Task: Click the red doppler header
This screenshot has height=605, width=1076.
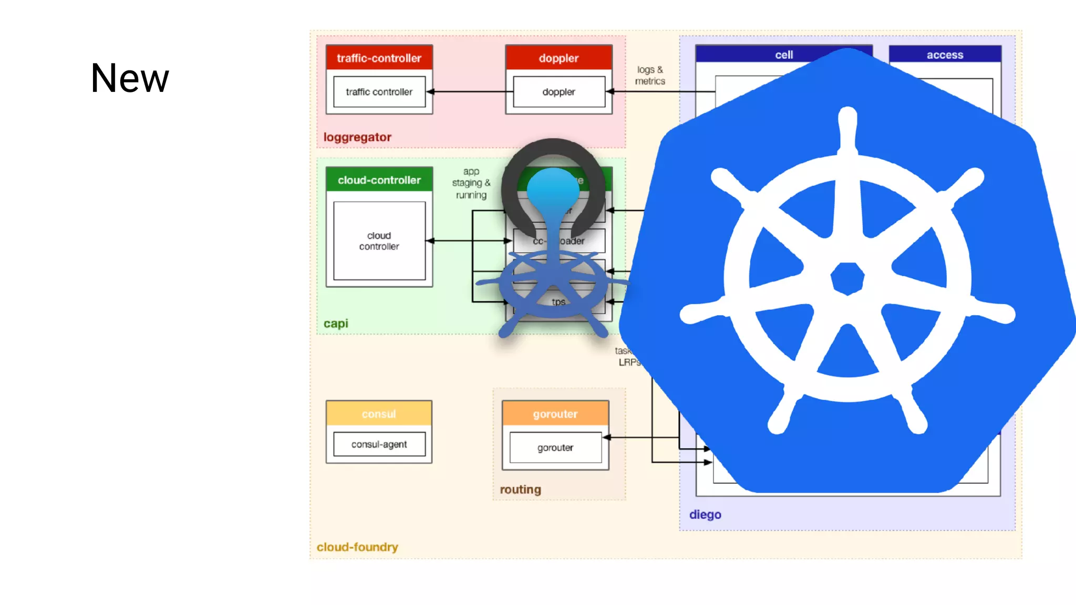Action: 558,58
